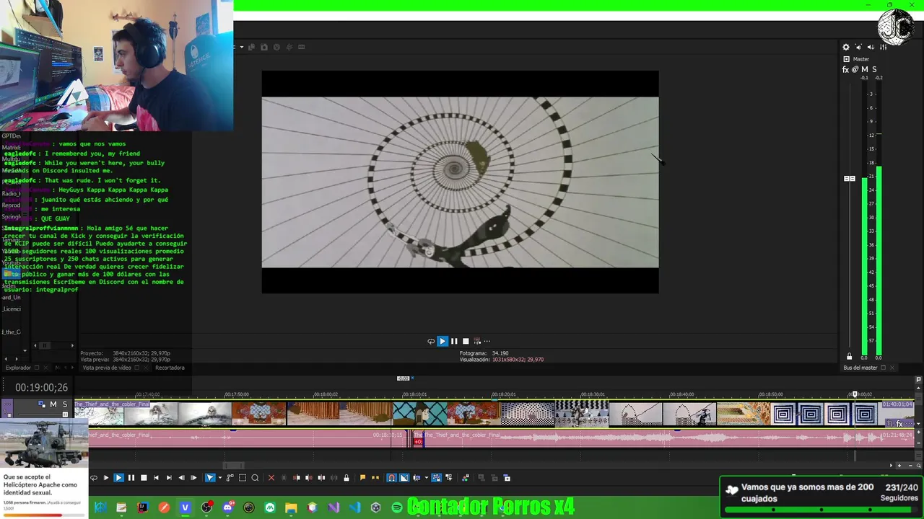This screenshot has height=519, width=924.
Task: Open the edit tool dropdown arrow
Action: pyautogui.click(x=220, y=477)
